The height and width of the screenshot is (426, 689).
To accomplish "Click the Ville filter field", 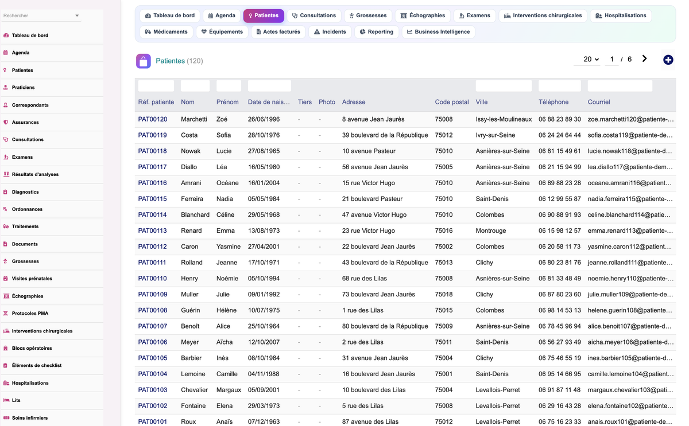I will coord(504,86).
